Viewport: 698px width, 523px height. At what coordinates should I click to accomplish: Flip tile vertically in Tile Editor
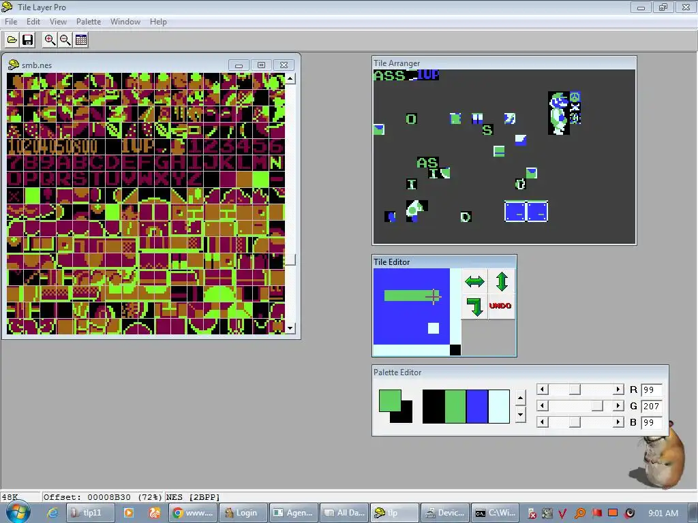[502, 281]
